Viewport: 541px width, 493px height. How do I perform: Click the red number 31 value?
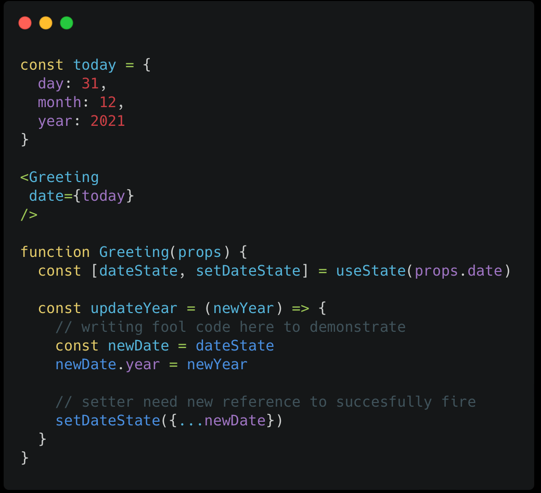click(x=91, y=84)
